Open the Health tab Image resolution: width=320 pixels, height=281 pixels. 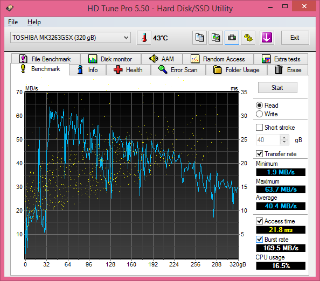[x=128, y=70]
